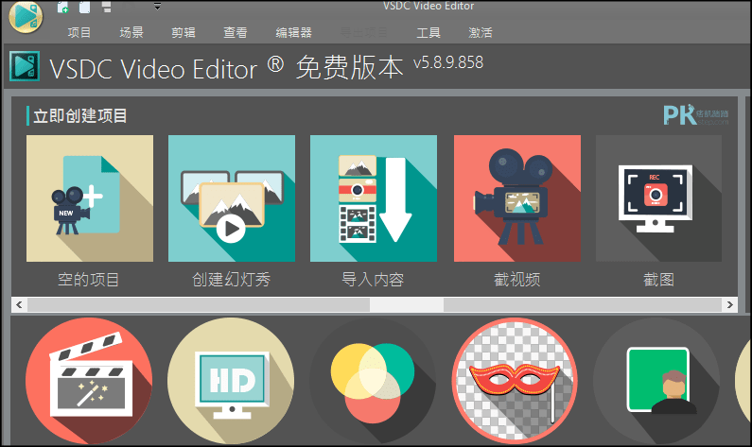This screenshot has width=752, height=447.
Task: Click the 创建幻灯秀 slideshow tile
Action: (232, 198)
